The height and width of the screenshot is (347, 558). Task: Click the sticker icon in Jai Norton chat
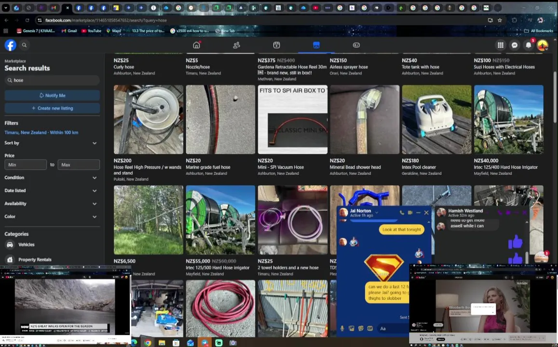(360, 329)
